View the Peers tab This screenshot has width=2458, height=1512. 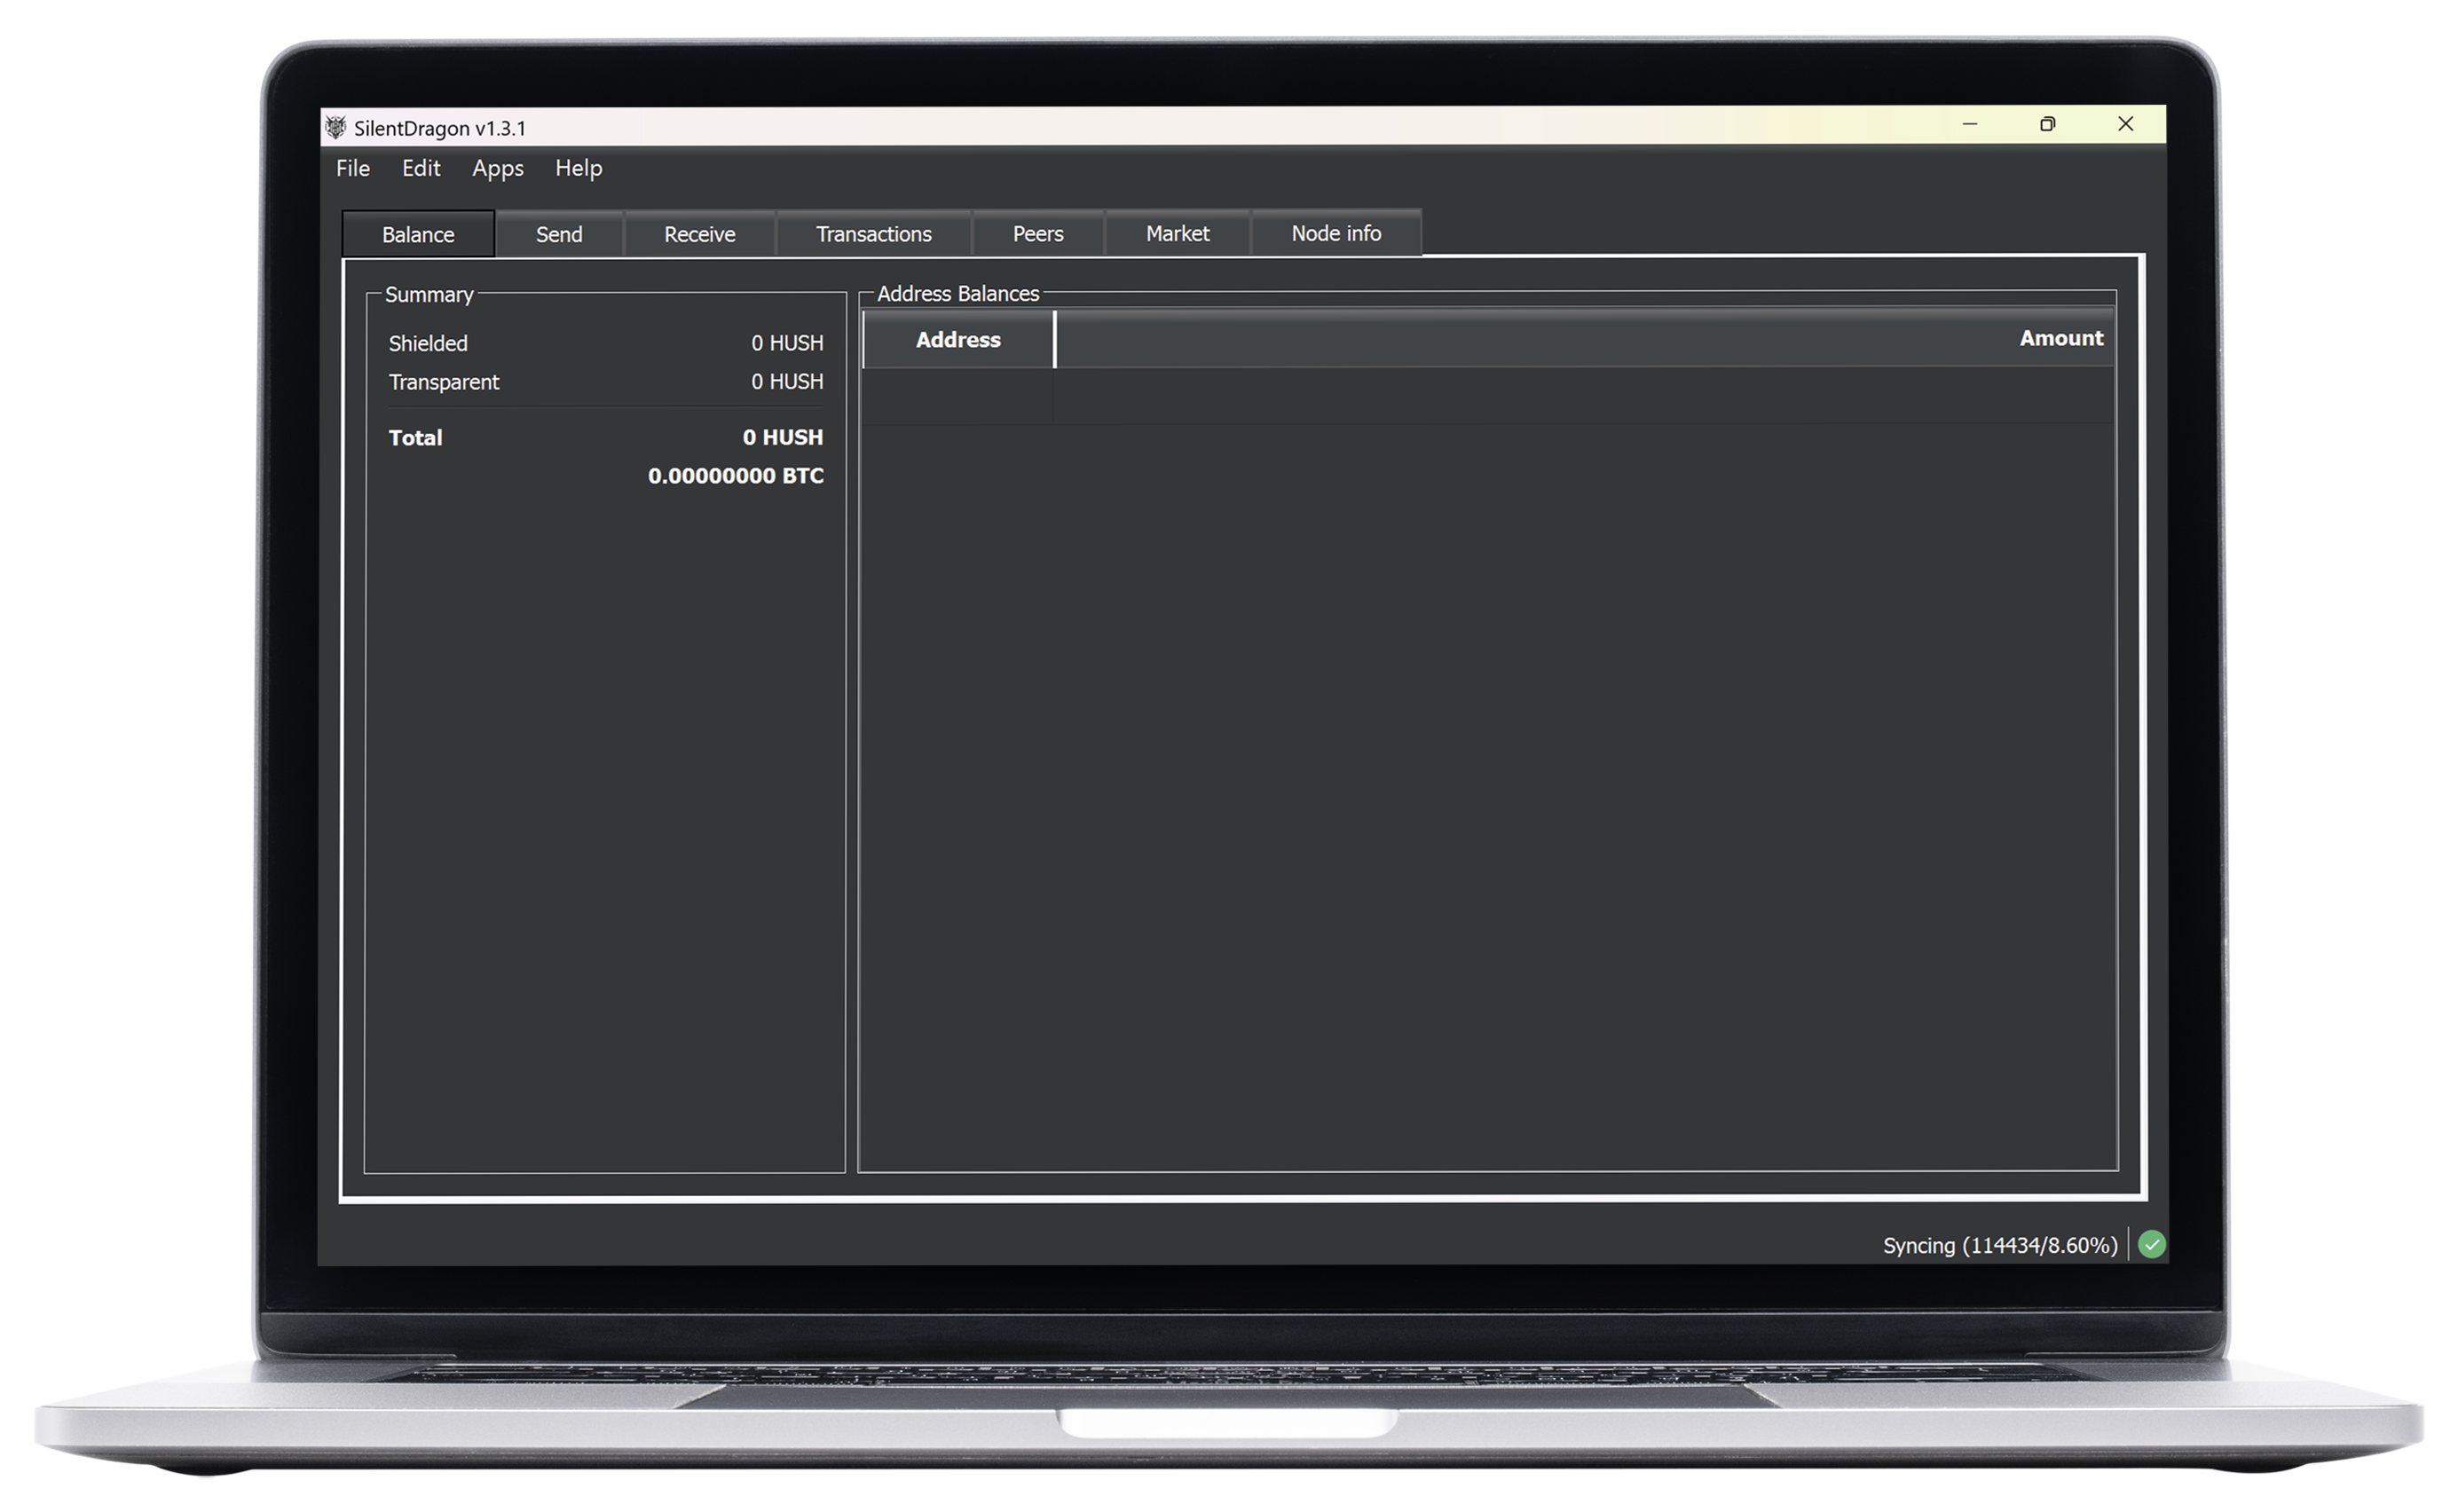(1037, 234)
